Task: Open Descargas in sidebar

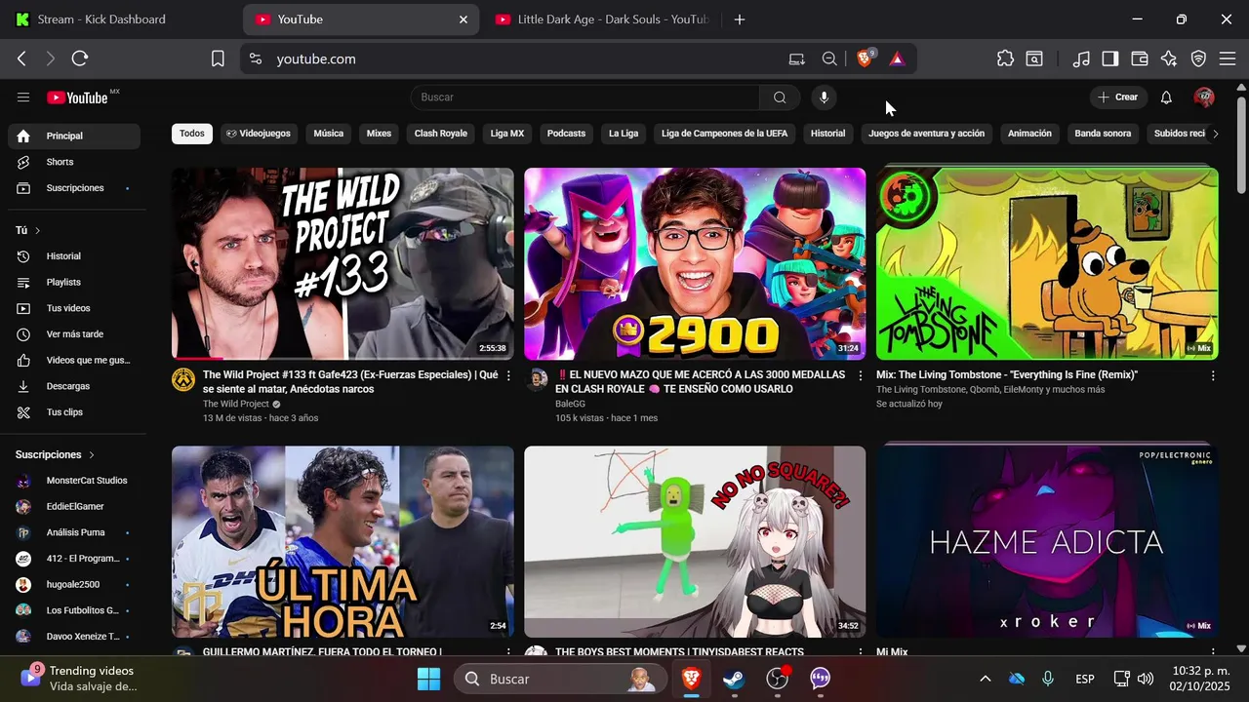Action: [x=74, y=386]
